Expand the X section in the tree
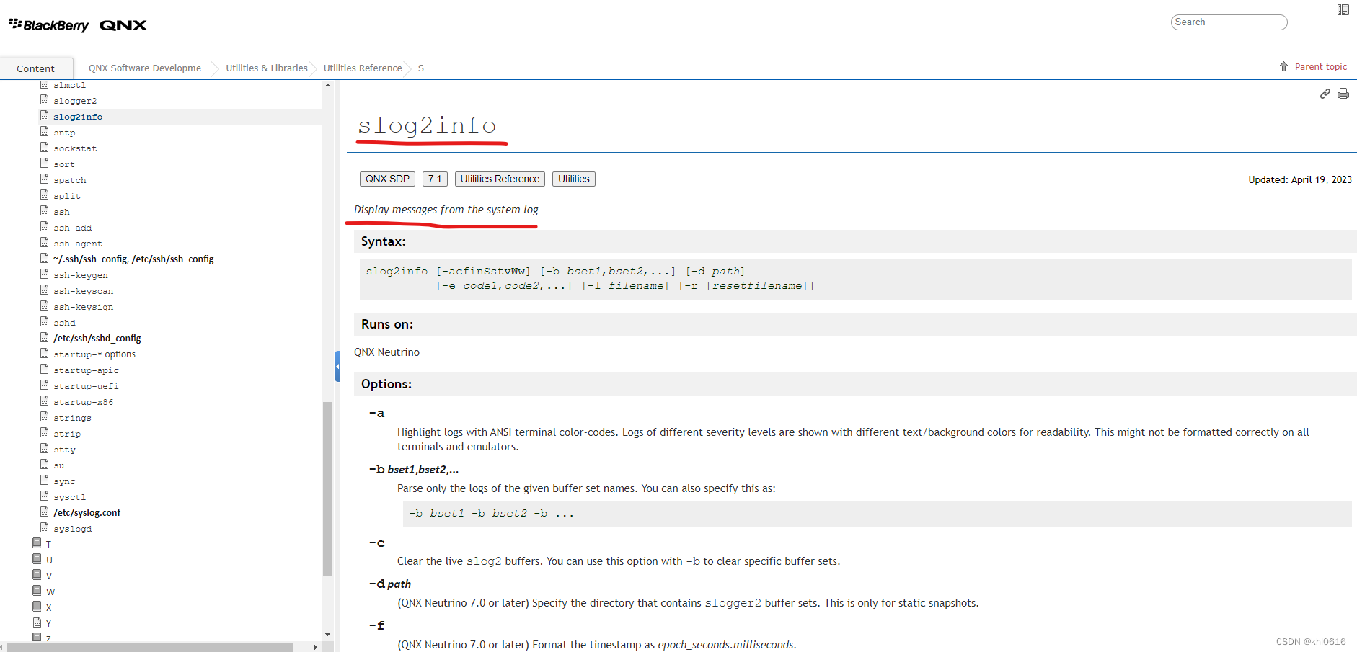 point(37,607)
